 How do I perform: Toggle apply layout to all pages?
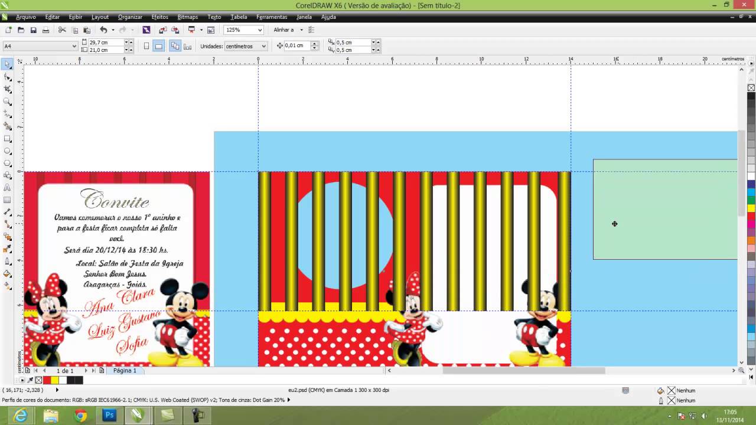(x=175, y=46)
